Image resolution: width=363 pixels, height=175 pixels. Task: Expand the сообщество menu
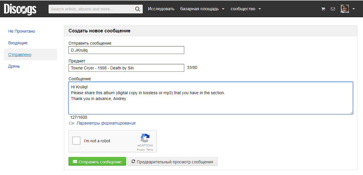246,9
